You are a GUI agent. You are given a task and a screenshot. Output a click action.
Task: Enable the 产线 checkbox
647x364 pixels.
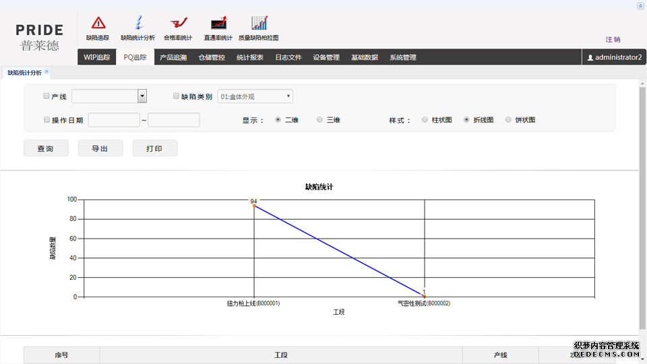[47, 96]
